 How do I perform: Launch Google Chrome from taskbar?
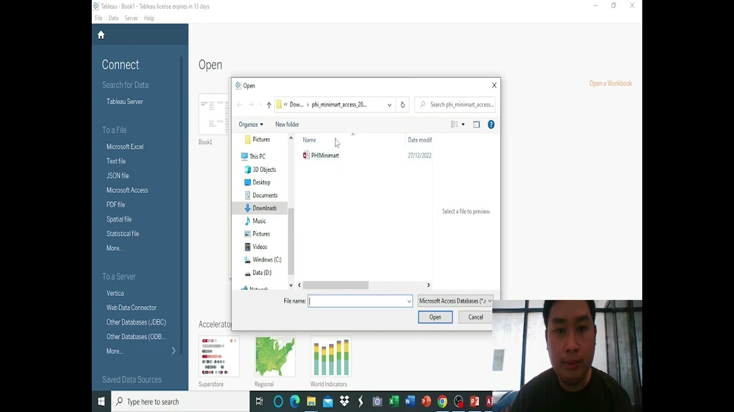click(x=442, y=402)
